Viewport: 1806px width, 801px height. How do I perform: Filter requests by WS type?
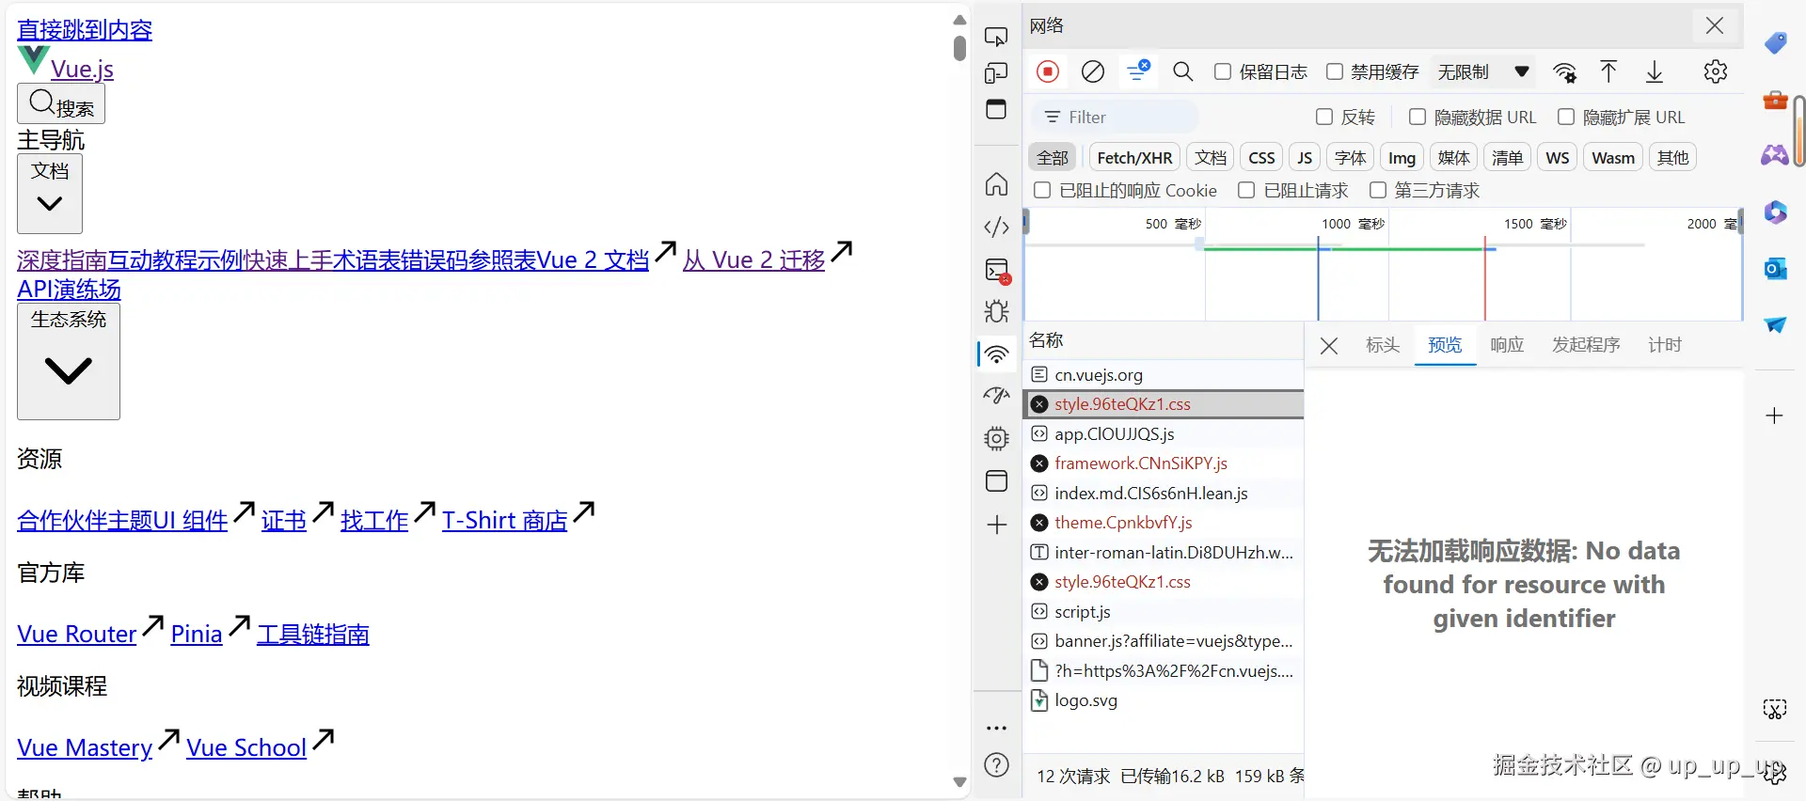(1558, 157)
